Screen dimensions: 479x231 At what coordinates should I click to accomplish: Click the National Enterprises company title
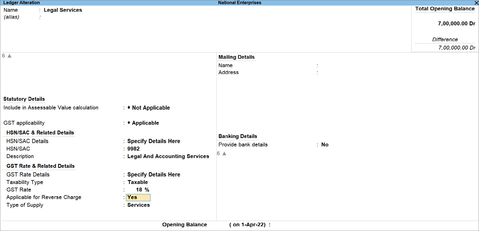tap(240, 3)
